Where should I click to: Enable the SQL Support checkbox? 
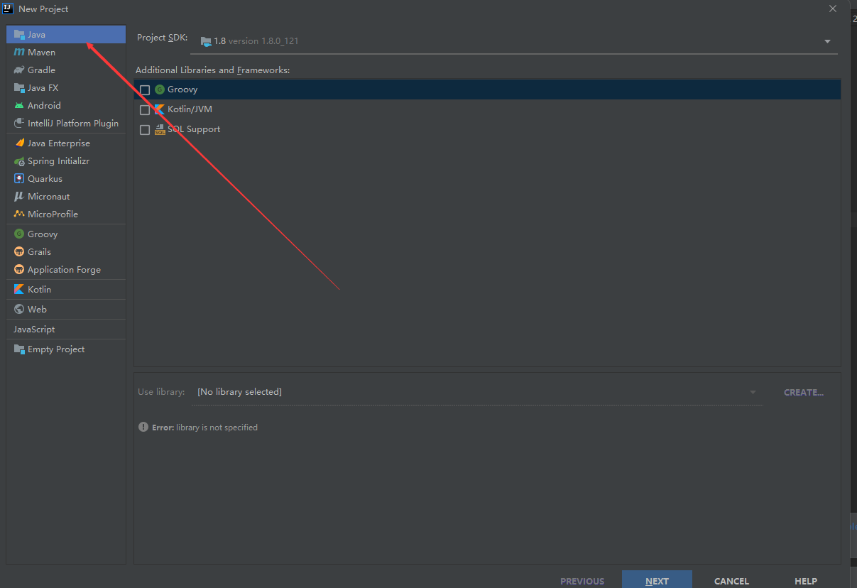pos(145,130)
